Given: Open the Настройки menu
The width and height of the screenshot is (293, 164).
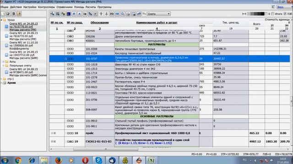Looking at the screenshot, I should click(30, 7).
